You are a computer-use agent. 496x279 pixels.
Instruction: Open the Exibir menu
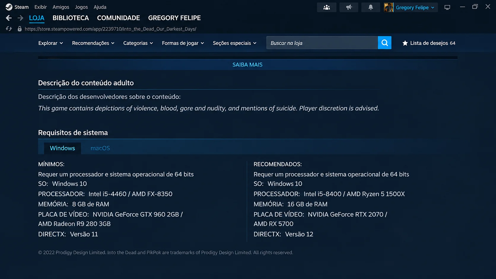pos(41,7)
